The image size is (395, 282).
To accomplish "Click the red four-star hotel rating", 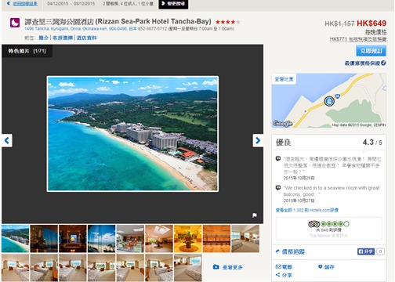I will click(x=227, y=22).
